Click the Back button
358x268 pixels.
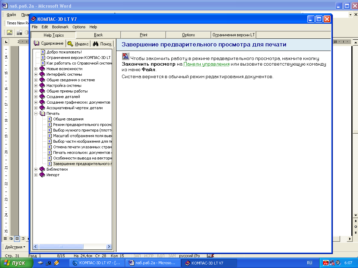(98, 35)
